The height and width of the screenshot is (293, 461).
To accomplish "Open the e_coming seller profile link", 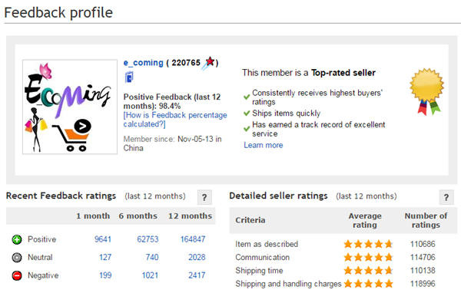I will tap(144, 63).
